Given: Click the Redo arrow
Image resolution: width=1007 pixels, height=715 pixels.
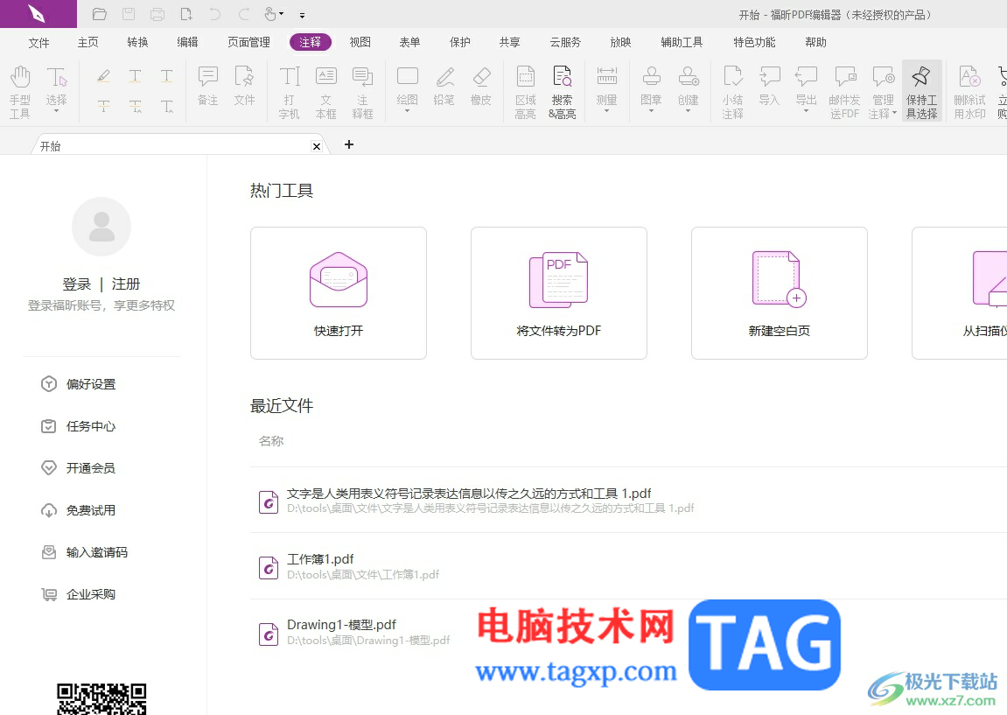Looking at the screenshot, I should [244, 14].
